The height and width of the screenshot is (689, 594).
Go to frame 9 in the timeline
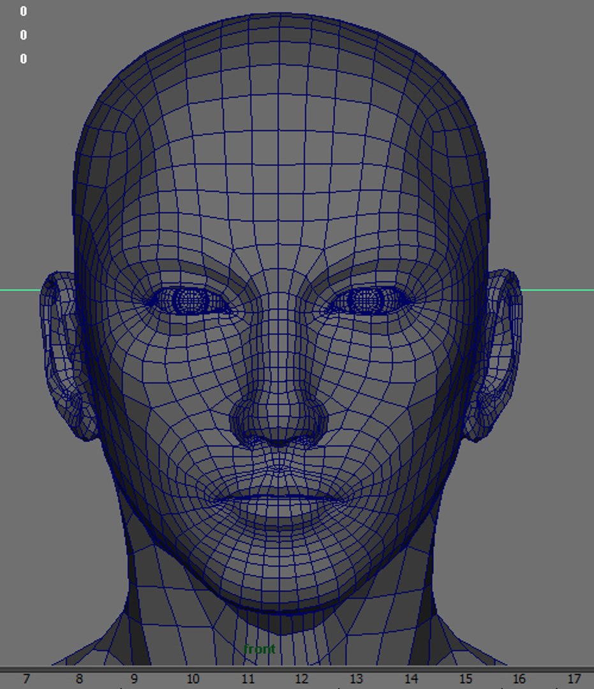134,679
